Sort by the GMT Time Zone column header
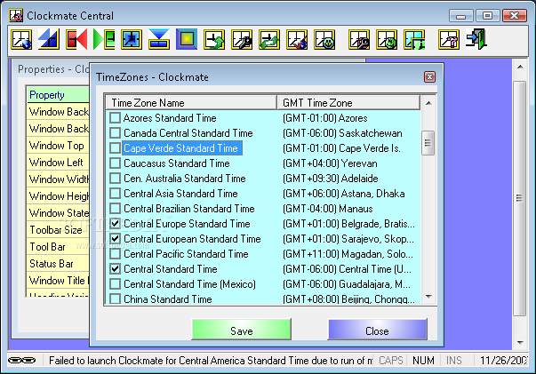This screenshot has width=536, height=374. coord(348,102)
